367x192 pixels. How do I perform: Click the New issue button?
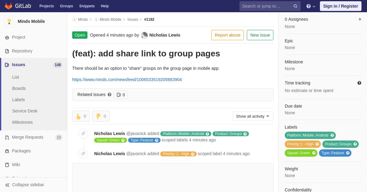click(260, 35)
